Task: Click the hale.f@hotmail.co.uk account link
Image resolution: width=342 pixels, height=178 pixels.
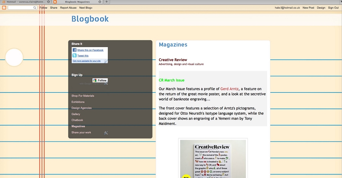Action: click(x=287, y=7)
